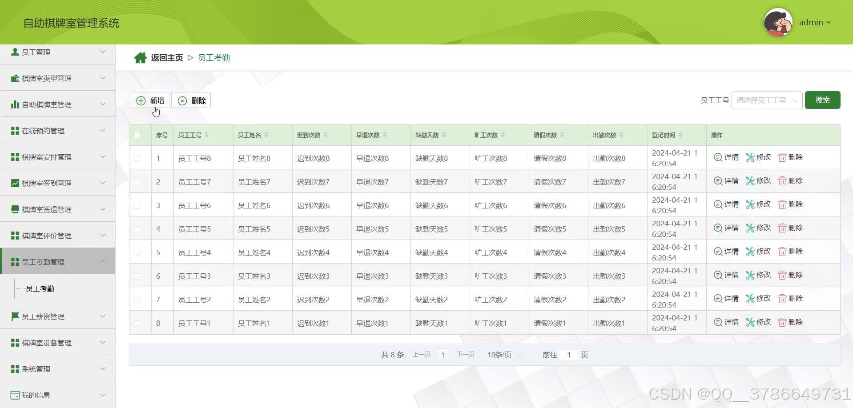This screenshot has height=408, width=853.
Task: Click the card icon beside 我的信息
Action: tap(15, 395)
